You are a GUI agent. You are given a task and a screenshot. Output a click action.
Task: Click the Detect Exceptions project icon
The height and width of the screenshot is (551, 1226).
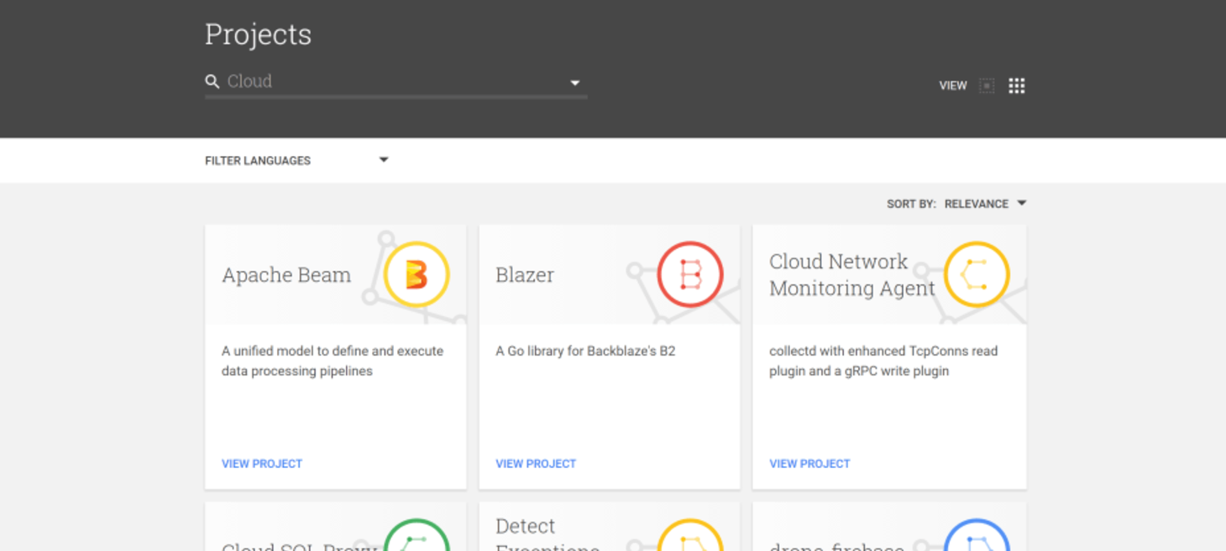coord(690,535)
